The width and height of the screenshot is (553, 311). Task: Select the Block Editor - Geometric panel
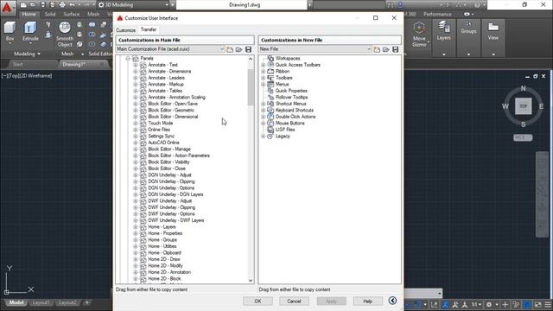171,110
